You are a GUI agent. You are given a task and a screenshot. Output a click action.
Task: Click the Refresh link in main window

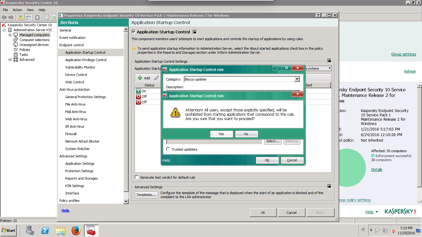pyautogui.click(x=410, y=71)
